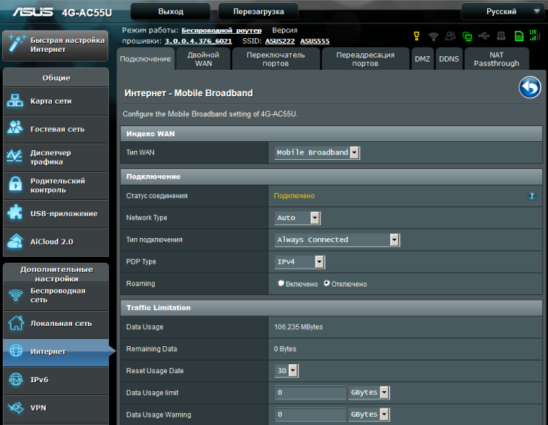Click the Родительский контроль padlock icon
548x425 pixels.
tap(15, 184)
